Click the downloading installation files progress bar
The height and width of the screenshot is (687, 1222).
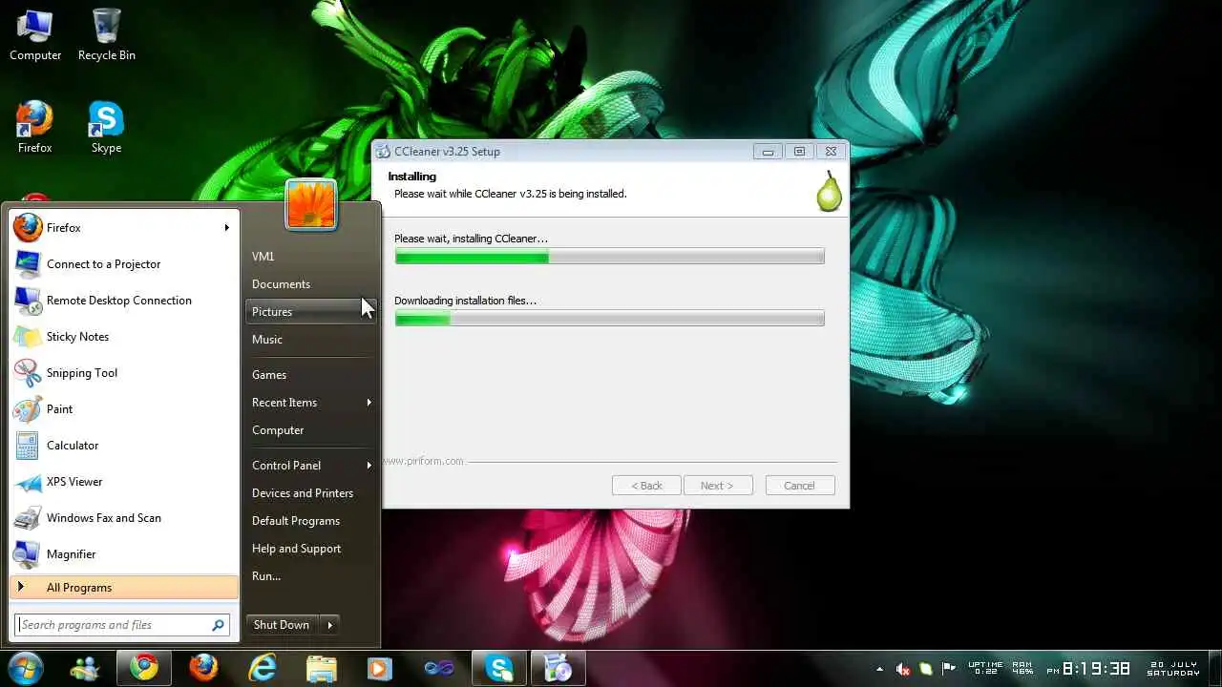(x=609, y=319)
